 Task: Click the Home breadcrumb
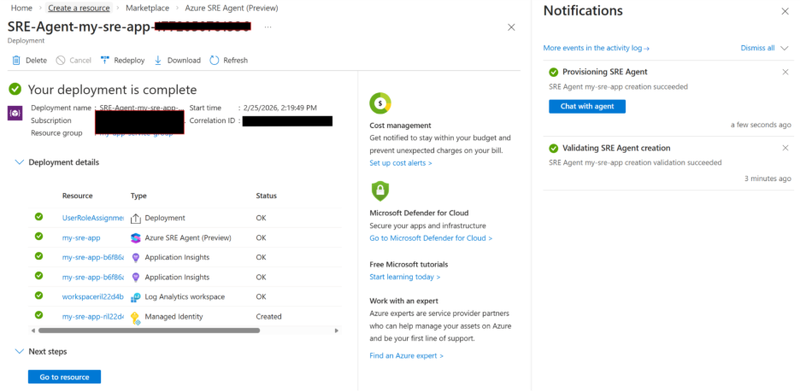tap(21, 9)
